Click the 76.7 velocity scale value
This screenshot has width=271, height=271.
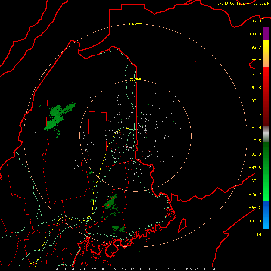[x=256, y=61]
